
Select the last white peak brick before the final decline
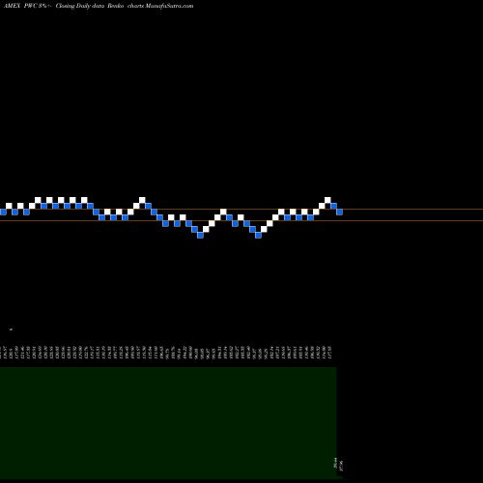click(x=327, y=200)
